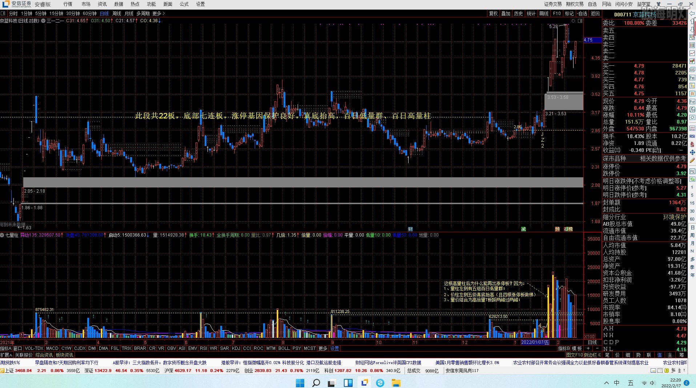Screen dimensions: 696x388
Task: Zoom in chart with + button
Action: (588, 348)
